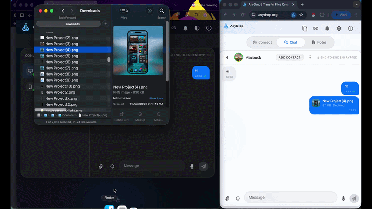Viewport: 372px width, 209px height.
Task: Switch to Chat tab in AnyDrop
Action: (290, 42)
